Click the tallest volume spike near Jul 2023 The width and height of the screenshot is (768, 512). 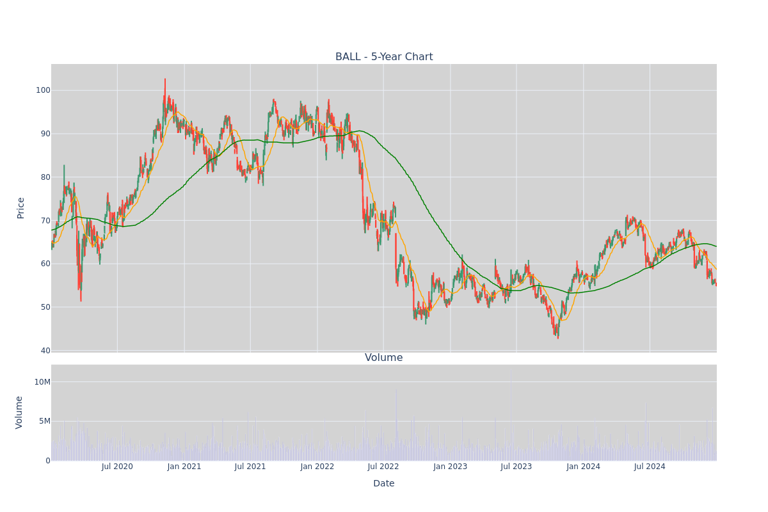click(x=511, y=415)
